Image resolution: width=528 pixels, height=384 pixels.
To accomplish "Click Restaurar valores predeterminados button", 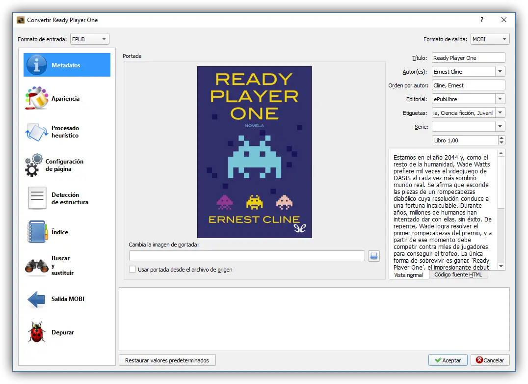I will pos(167,360).
